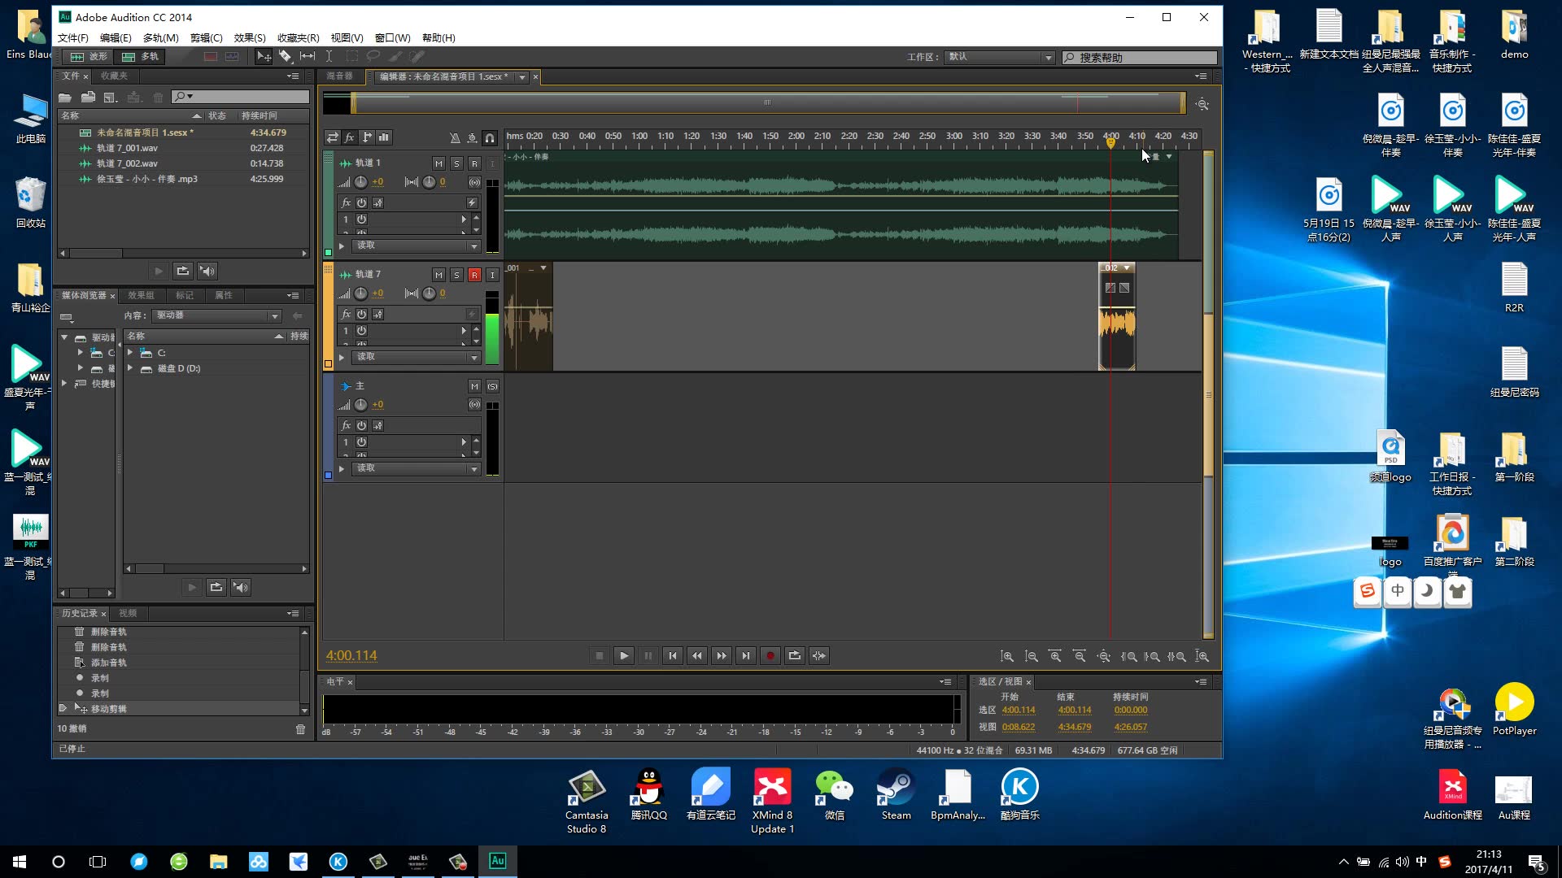The image size is (1562, 878).
Task: Open the workspace 默认 dropdown
Action: (1000, 57)
